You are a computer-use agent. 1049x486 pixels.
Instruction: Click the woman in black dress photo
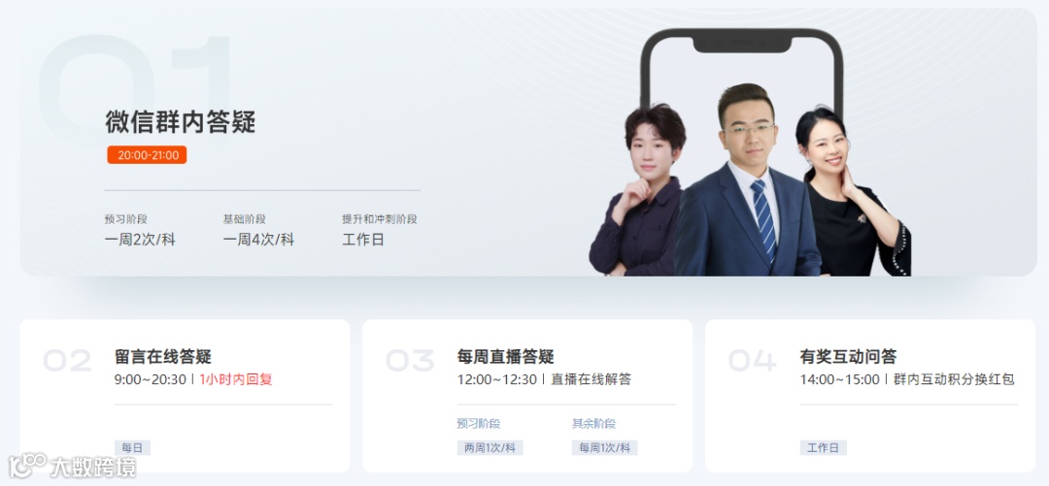point(855,194)
